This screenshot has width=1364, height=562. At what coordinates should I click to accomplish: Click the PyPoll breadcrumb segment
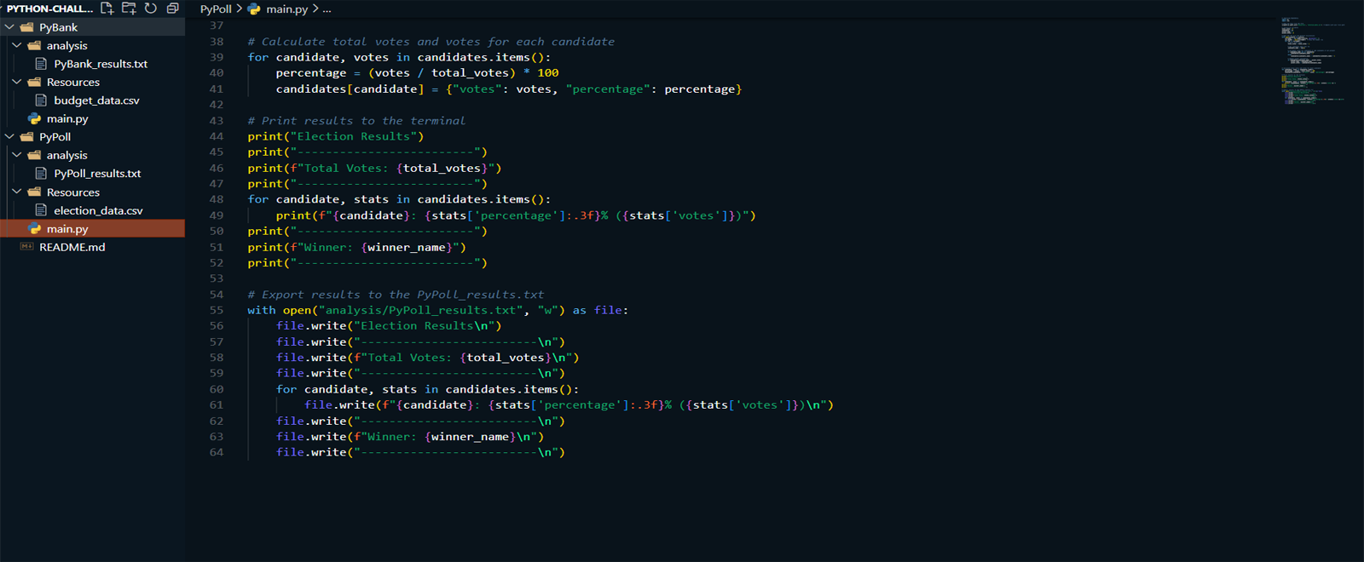pos(216,9)
